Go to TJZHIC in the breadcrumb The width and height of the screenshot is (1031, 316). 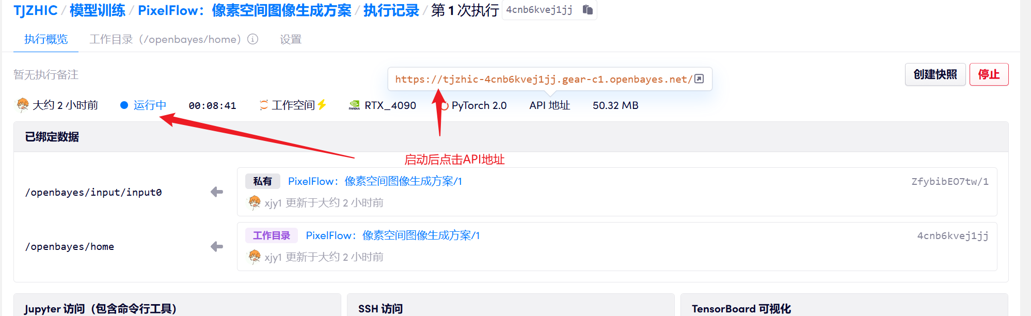click(x=36, y=10)
